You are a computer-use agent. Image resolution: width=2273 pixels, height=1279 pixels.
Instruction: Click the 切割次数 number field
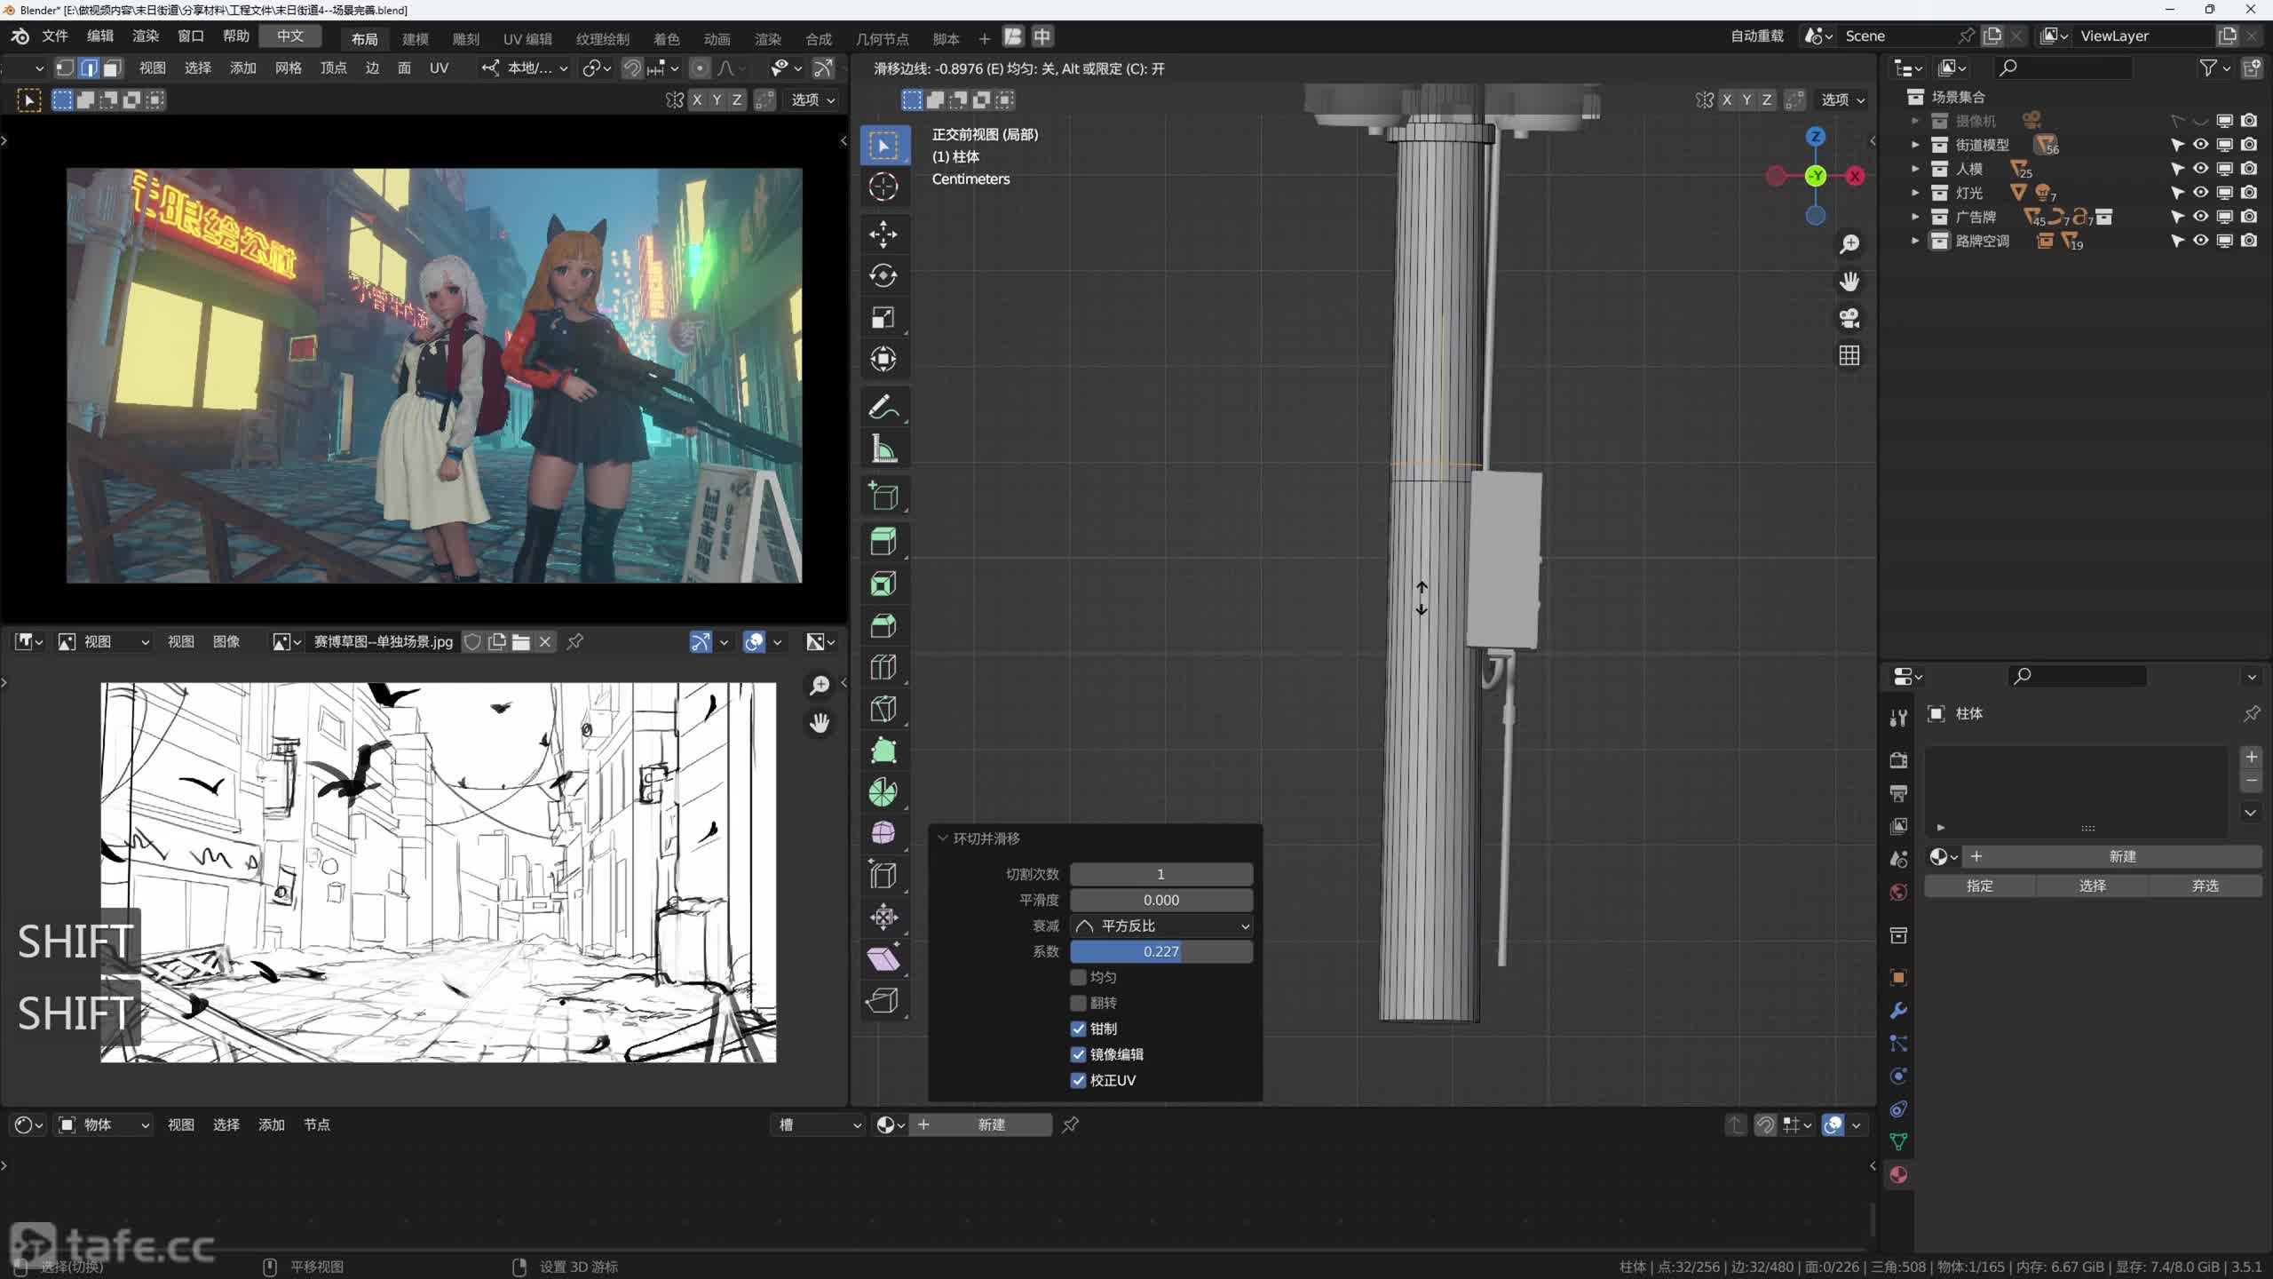1161,875
